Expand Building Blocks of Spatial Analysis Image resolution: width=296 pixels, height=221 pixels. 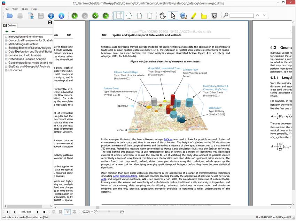click(x=6, y=48)
